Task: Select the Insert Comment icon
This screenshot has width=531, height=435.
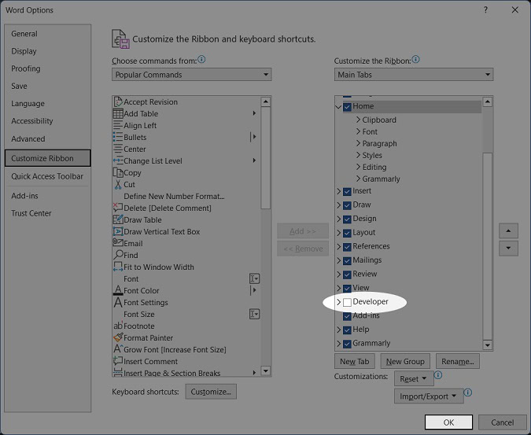Action: [x=118, y=361]
